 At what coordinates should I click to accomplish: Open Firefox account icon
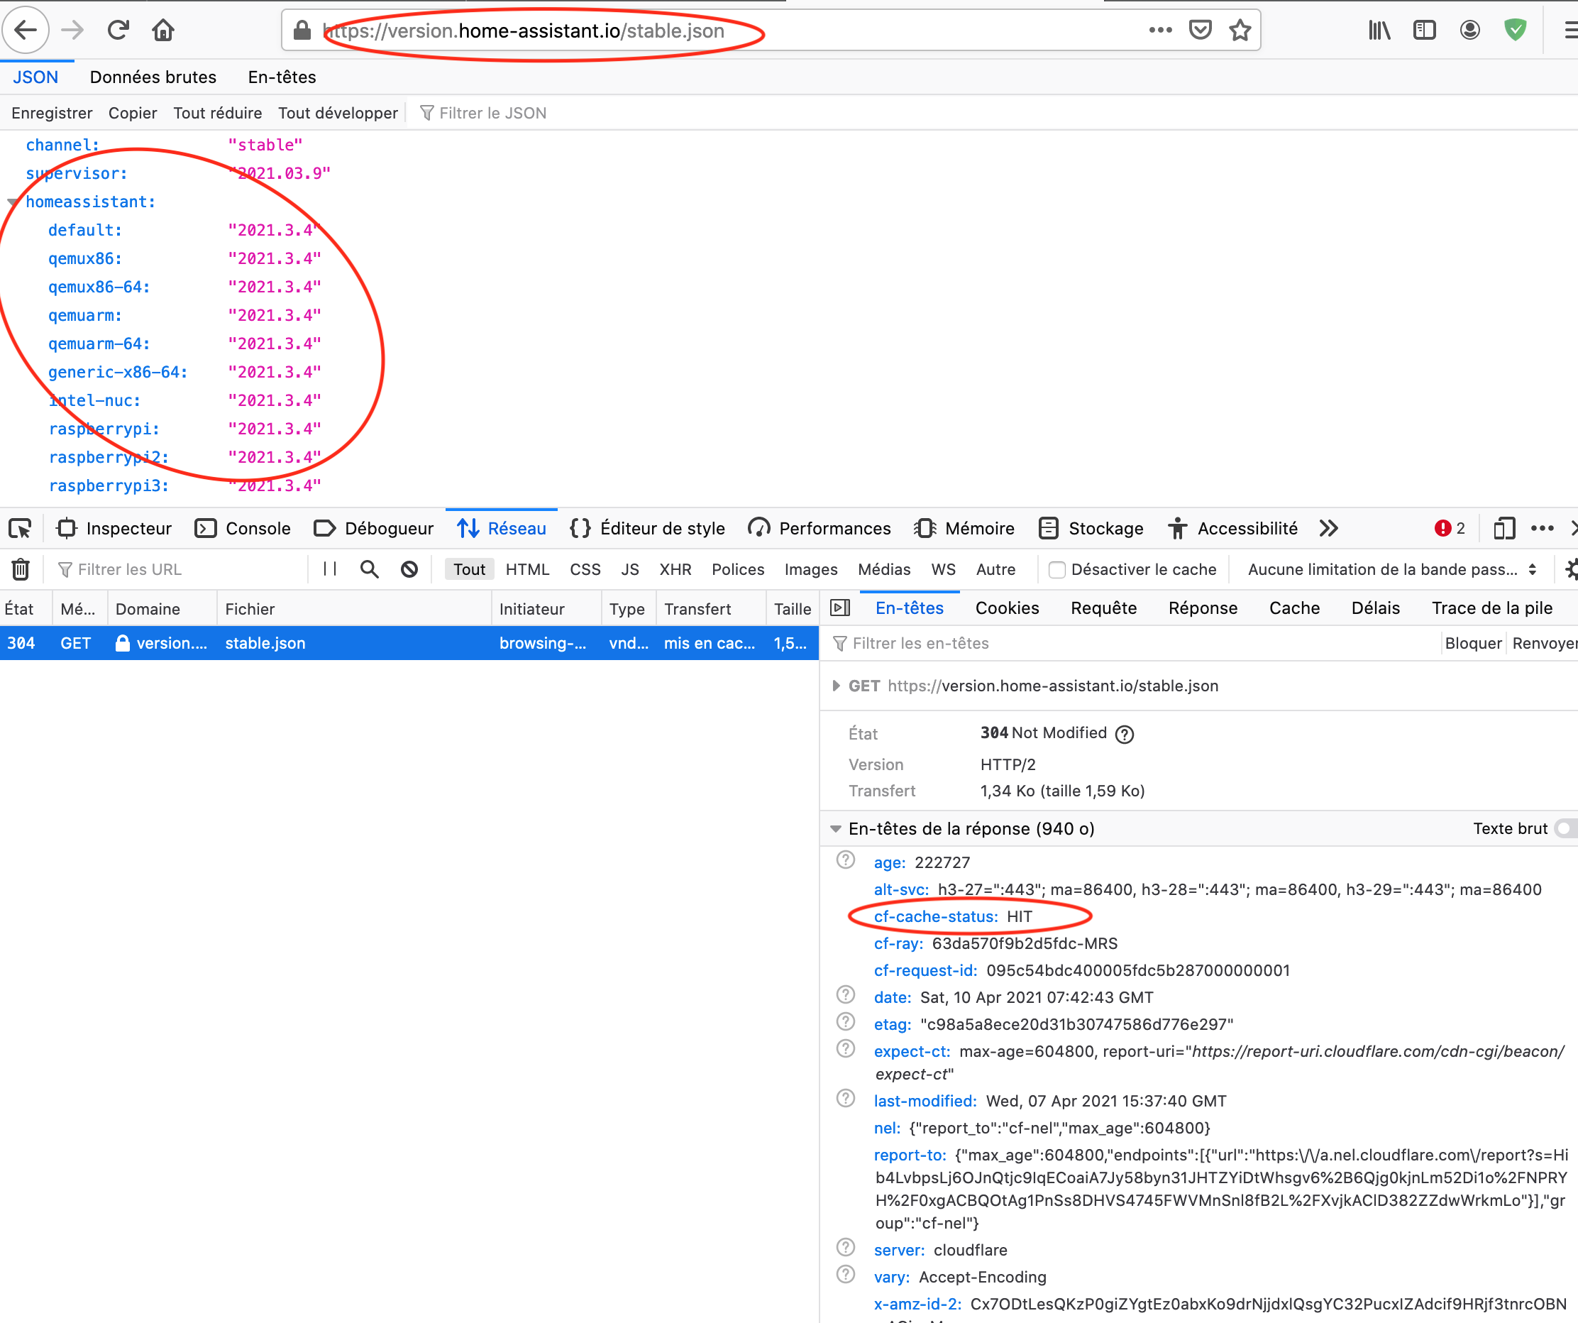[x=1469, y=30]
